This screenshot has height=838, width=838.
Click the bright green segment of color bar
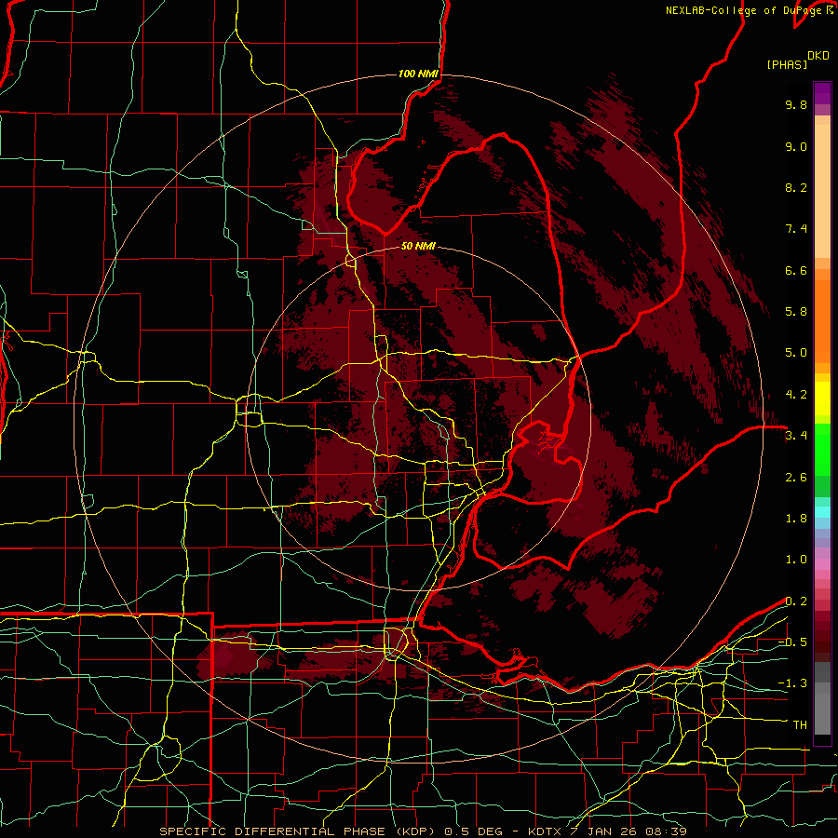click(822, 450)
